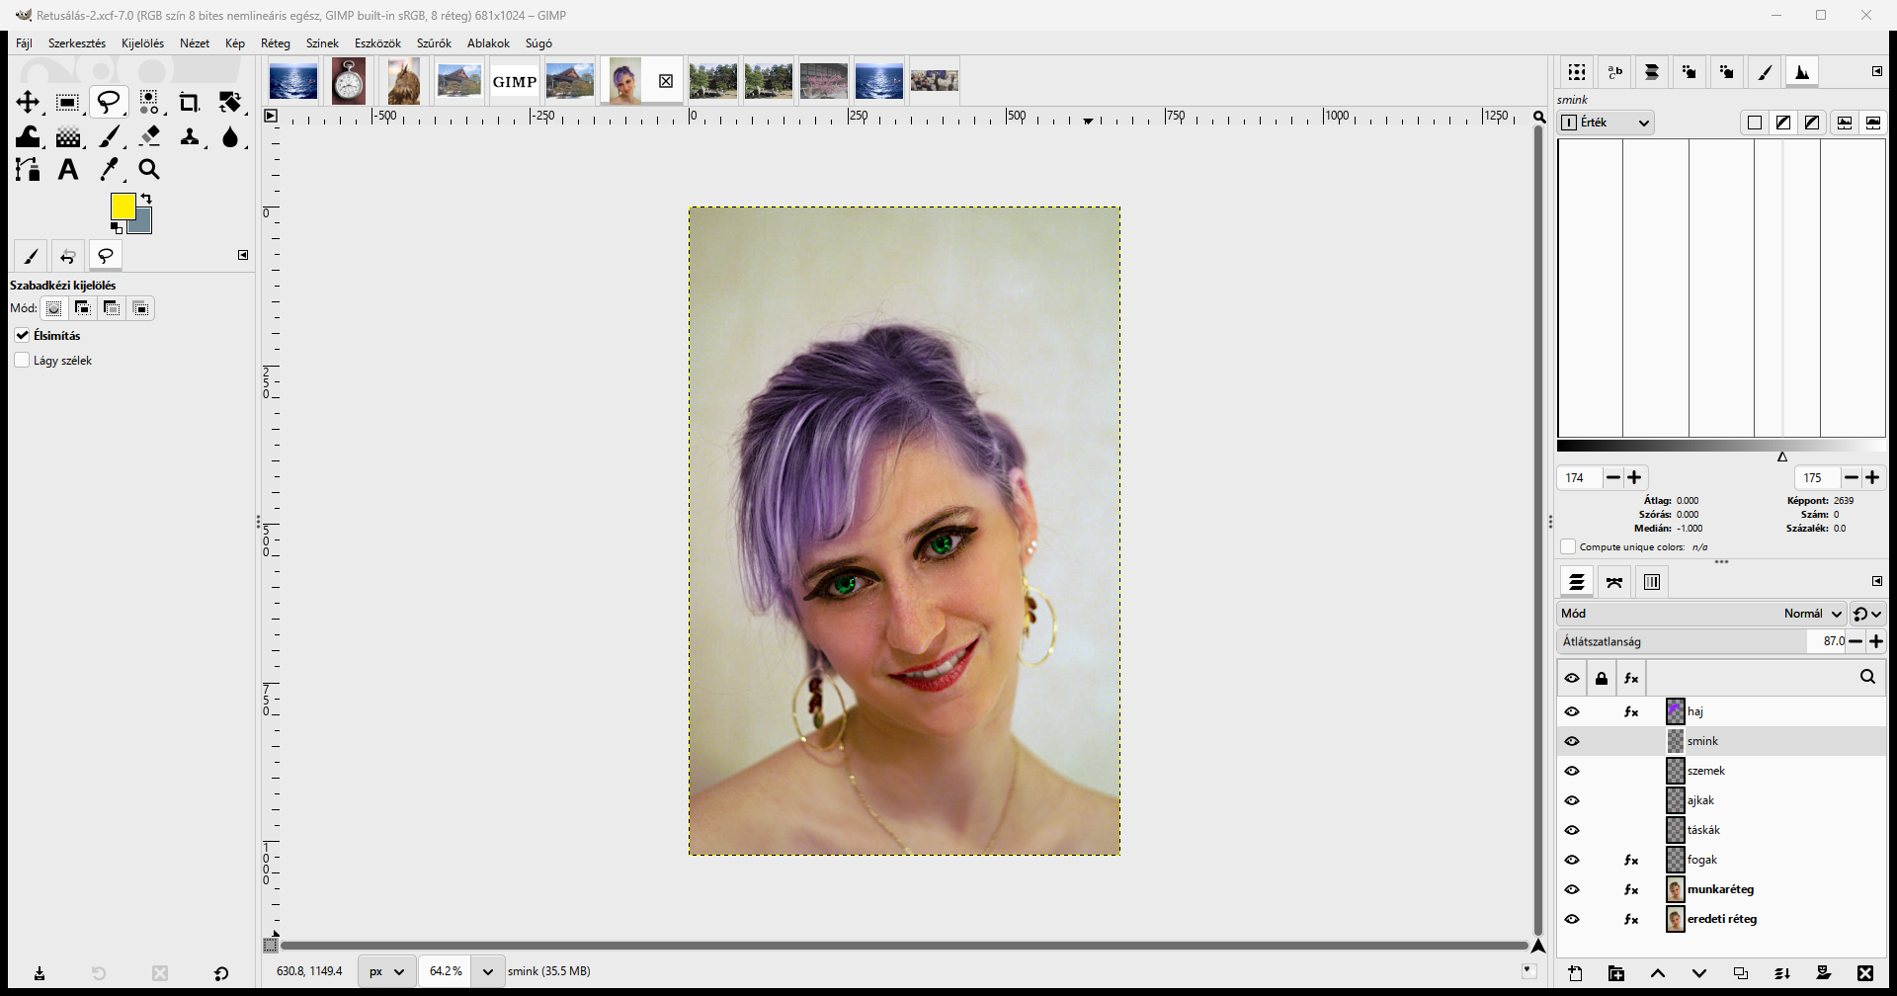Hide the fogak layer
Image resolution: width=1897 pixels, height=996 pixels.
[x=1572, y=860]
